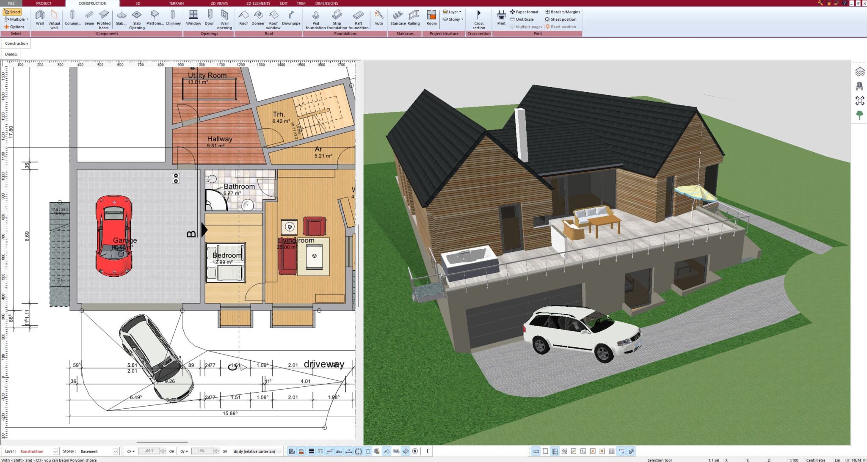
Task: Open the Print function
Action: click(x=501, y=17)
